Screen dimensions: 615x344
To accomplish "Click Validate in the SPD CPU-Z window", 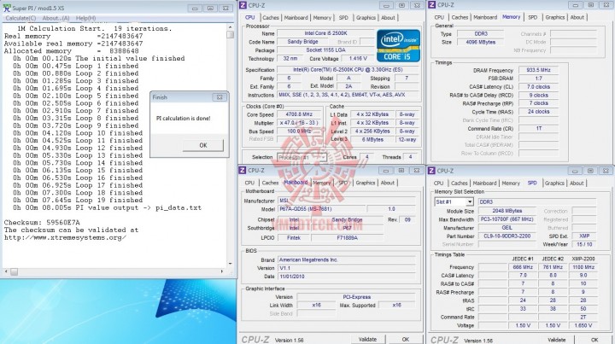I will (x=557, y=340).
